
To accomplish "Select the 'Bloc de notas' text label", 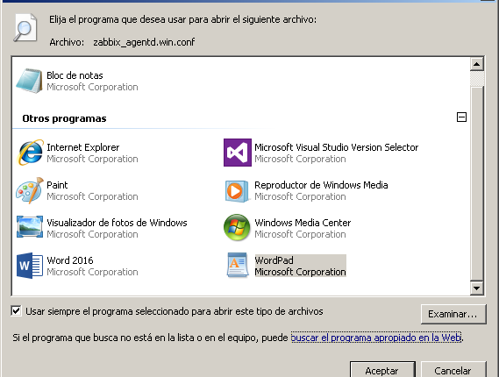I will (75, 75).
